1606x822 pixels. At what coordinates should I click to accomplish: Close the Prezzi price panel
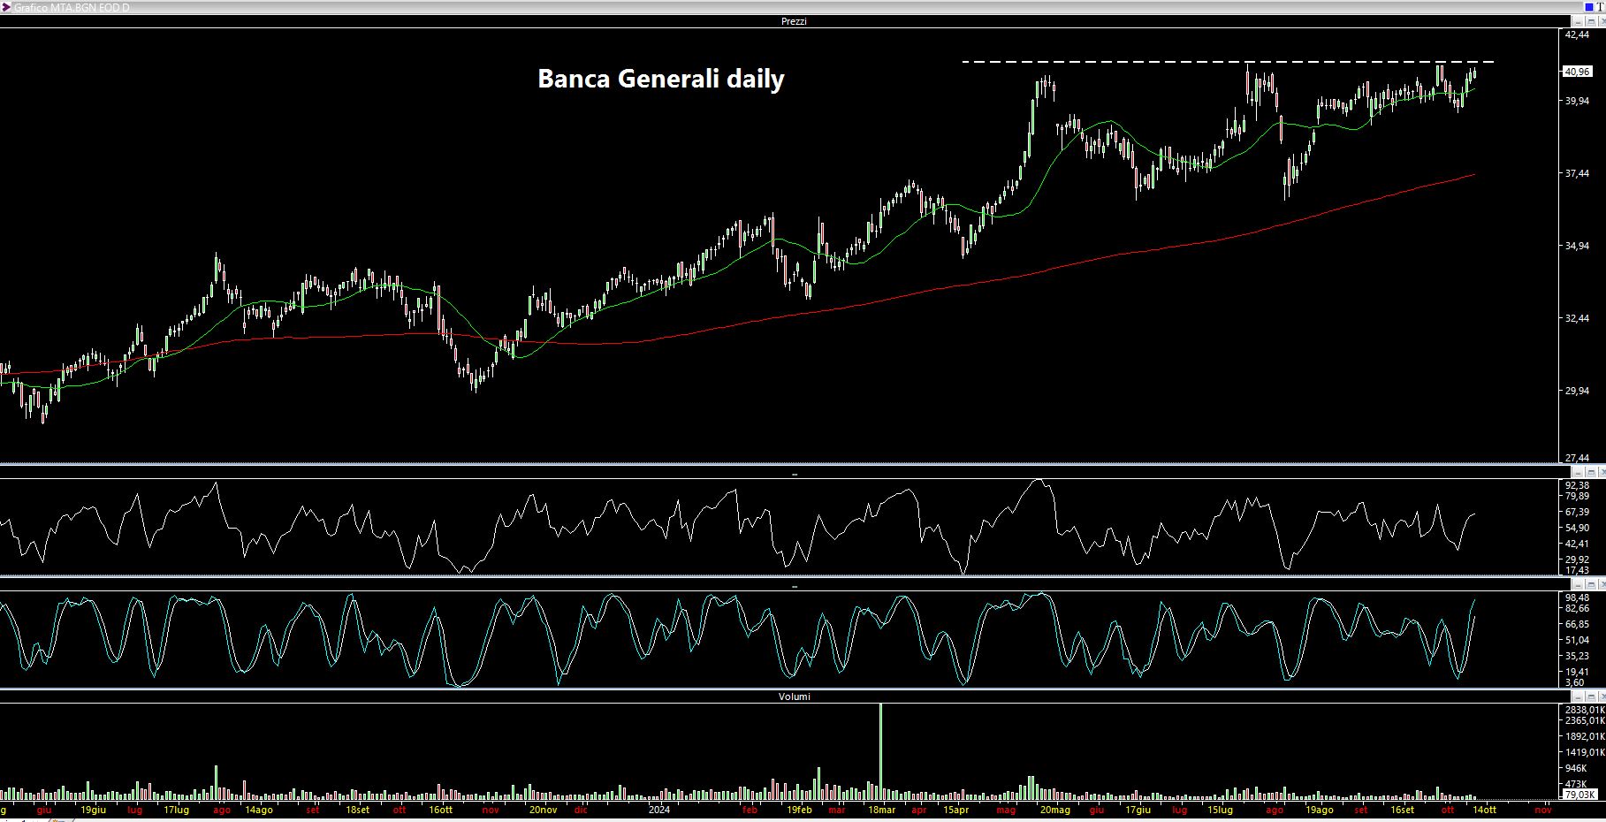click(x=1602, y=21)
